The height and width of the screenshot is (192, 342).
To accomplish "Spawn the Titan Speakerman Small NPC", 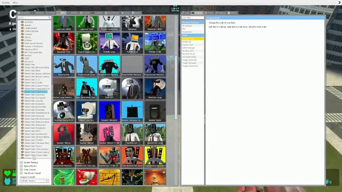I will click(132, 156).
